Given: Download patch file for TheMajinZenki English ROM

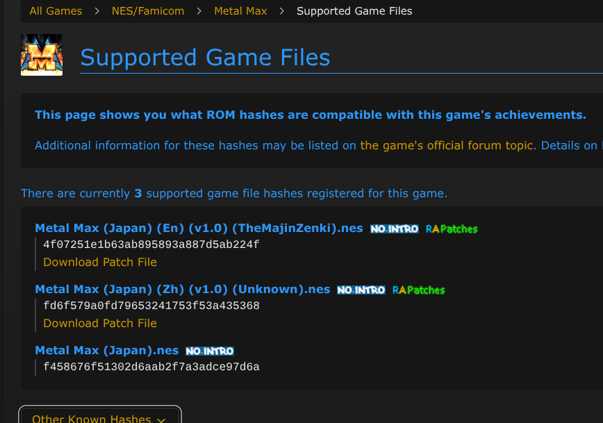Looking at the screenshot, I should [x=100, y=263].
